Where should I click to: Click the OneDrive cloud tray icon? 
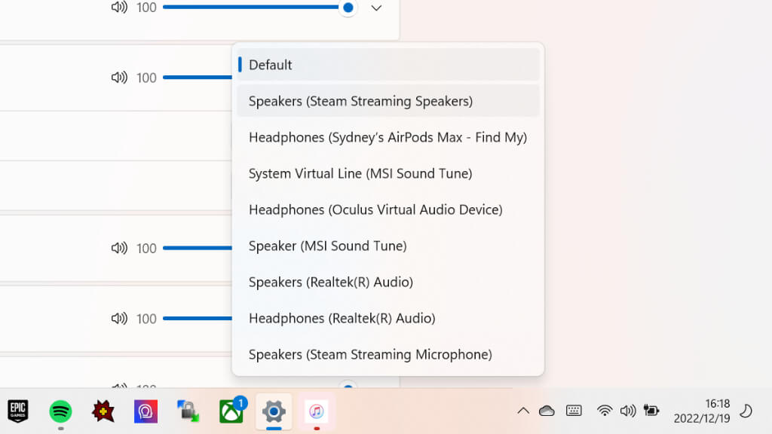point(547,411)
